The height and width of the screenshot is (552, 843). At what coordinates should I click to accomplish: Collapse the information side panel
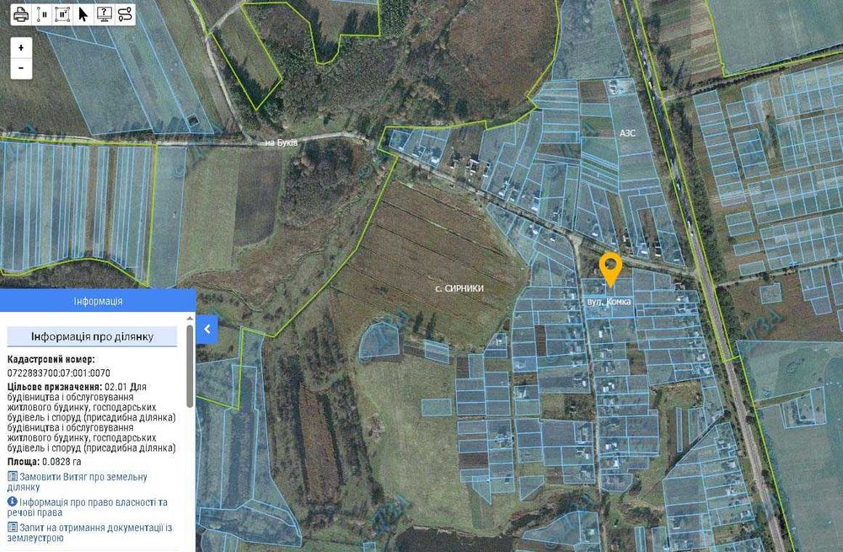207,330
